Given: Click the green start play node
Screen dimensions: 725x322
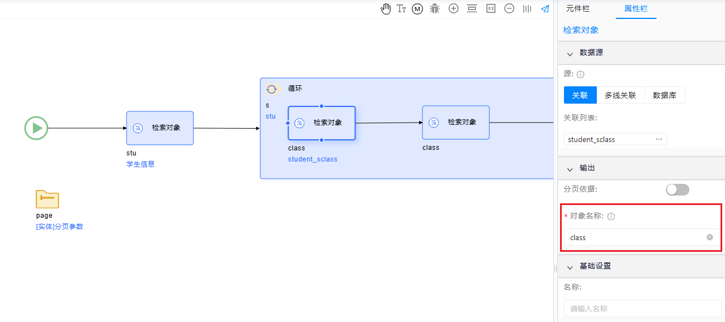Looking at the screenshot, I should click(x=36, y=128).
